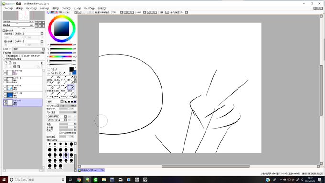The width and height of the screenshot is (325, 183).
Task: Select the highlighted brush size preset dot
Action: [66, 155]
